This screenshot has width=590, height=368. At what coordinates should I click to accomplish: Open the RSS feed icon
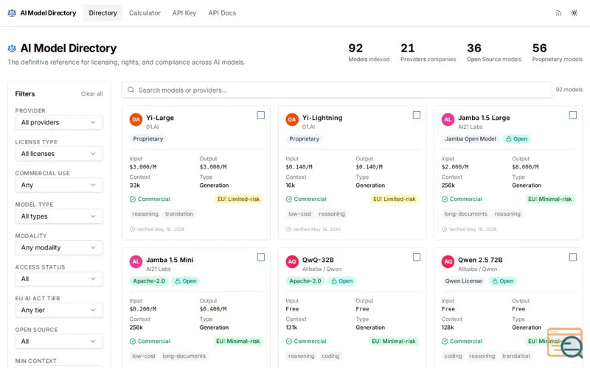tap(558, 13)
